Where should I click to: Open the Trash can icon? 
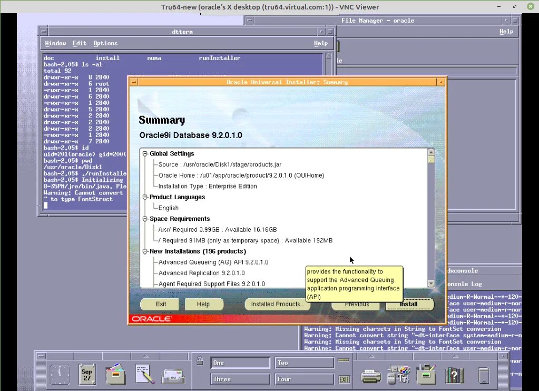click(483, 375)
